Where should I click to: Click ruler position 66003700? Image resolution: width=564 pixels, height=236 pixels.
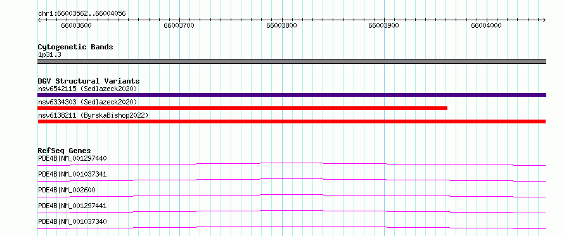[x=179, y=25]
